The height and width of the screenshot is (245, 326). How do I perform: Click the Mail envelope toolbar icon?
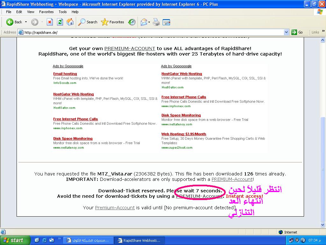[144, 22]
